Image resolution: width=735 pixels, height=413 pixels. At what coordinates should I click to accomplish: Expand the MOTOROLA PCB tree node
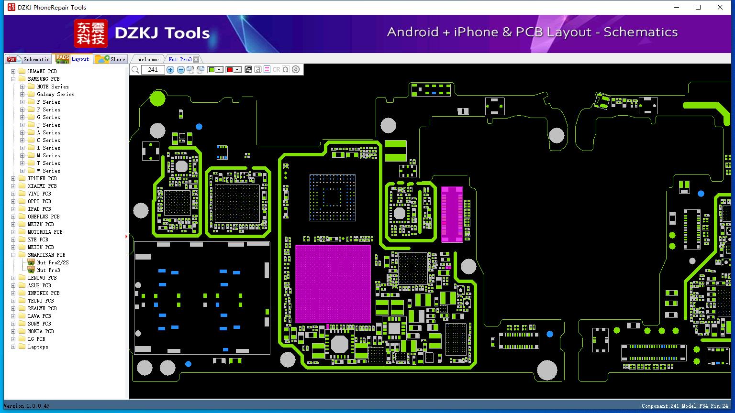[13, 232]
